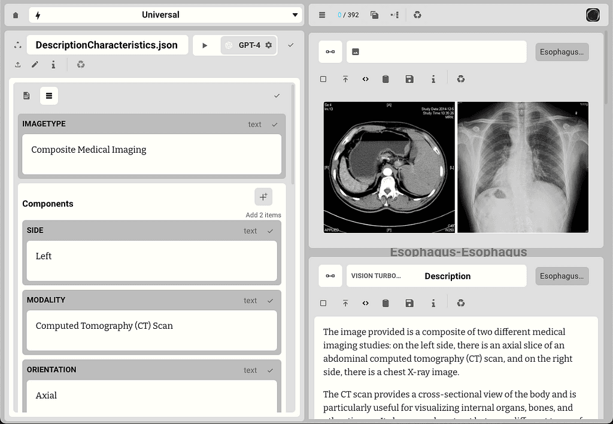Click the Esophagus tag on Description card
The image size is (613, 424).
click(x=562, y=275)
